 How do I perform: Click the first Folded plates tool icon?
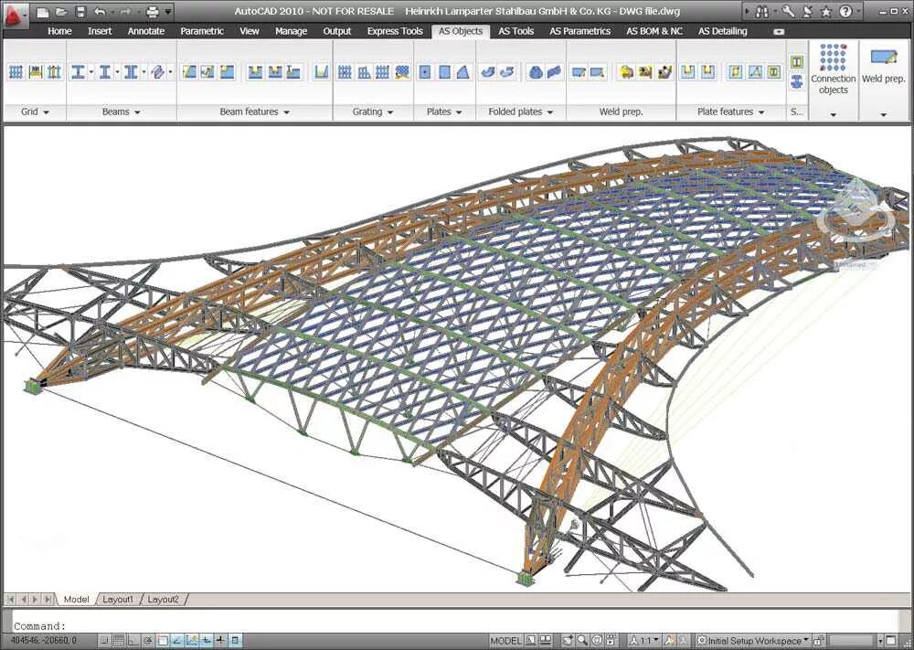tap(488, 71)
